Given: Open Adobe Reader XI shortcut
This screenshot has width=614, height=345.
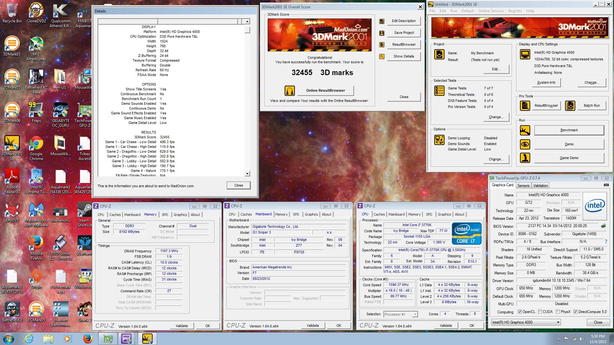Looking at the screenshot, I should [12, 181].
